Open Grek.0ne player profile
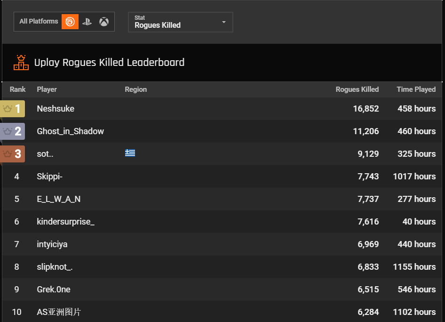The width and height of the screenshot is (445, 322). click(54, 290)
